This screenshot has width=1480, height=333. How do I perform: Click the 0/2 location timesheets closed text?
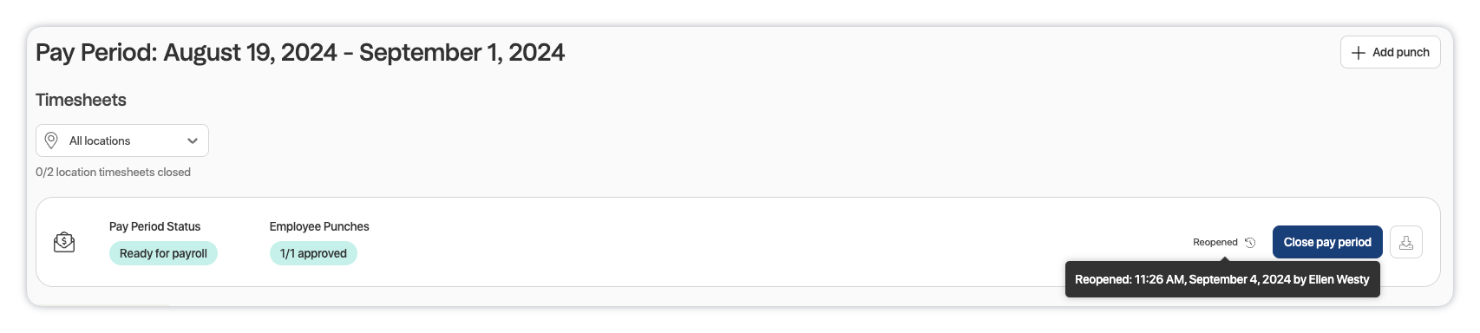click(x=113, y=172)
